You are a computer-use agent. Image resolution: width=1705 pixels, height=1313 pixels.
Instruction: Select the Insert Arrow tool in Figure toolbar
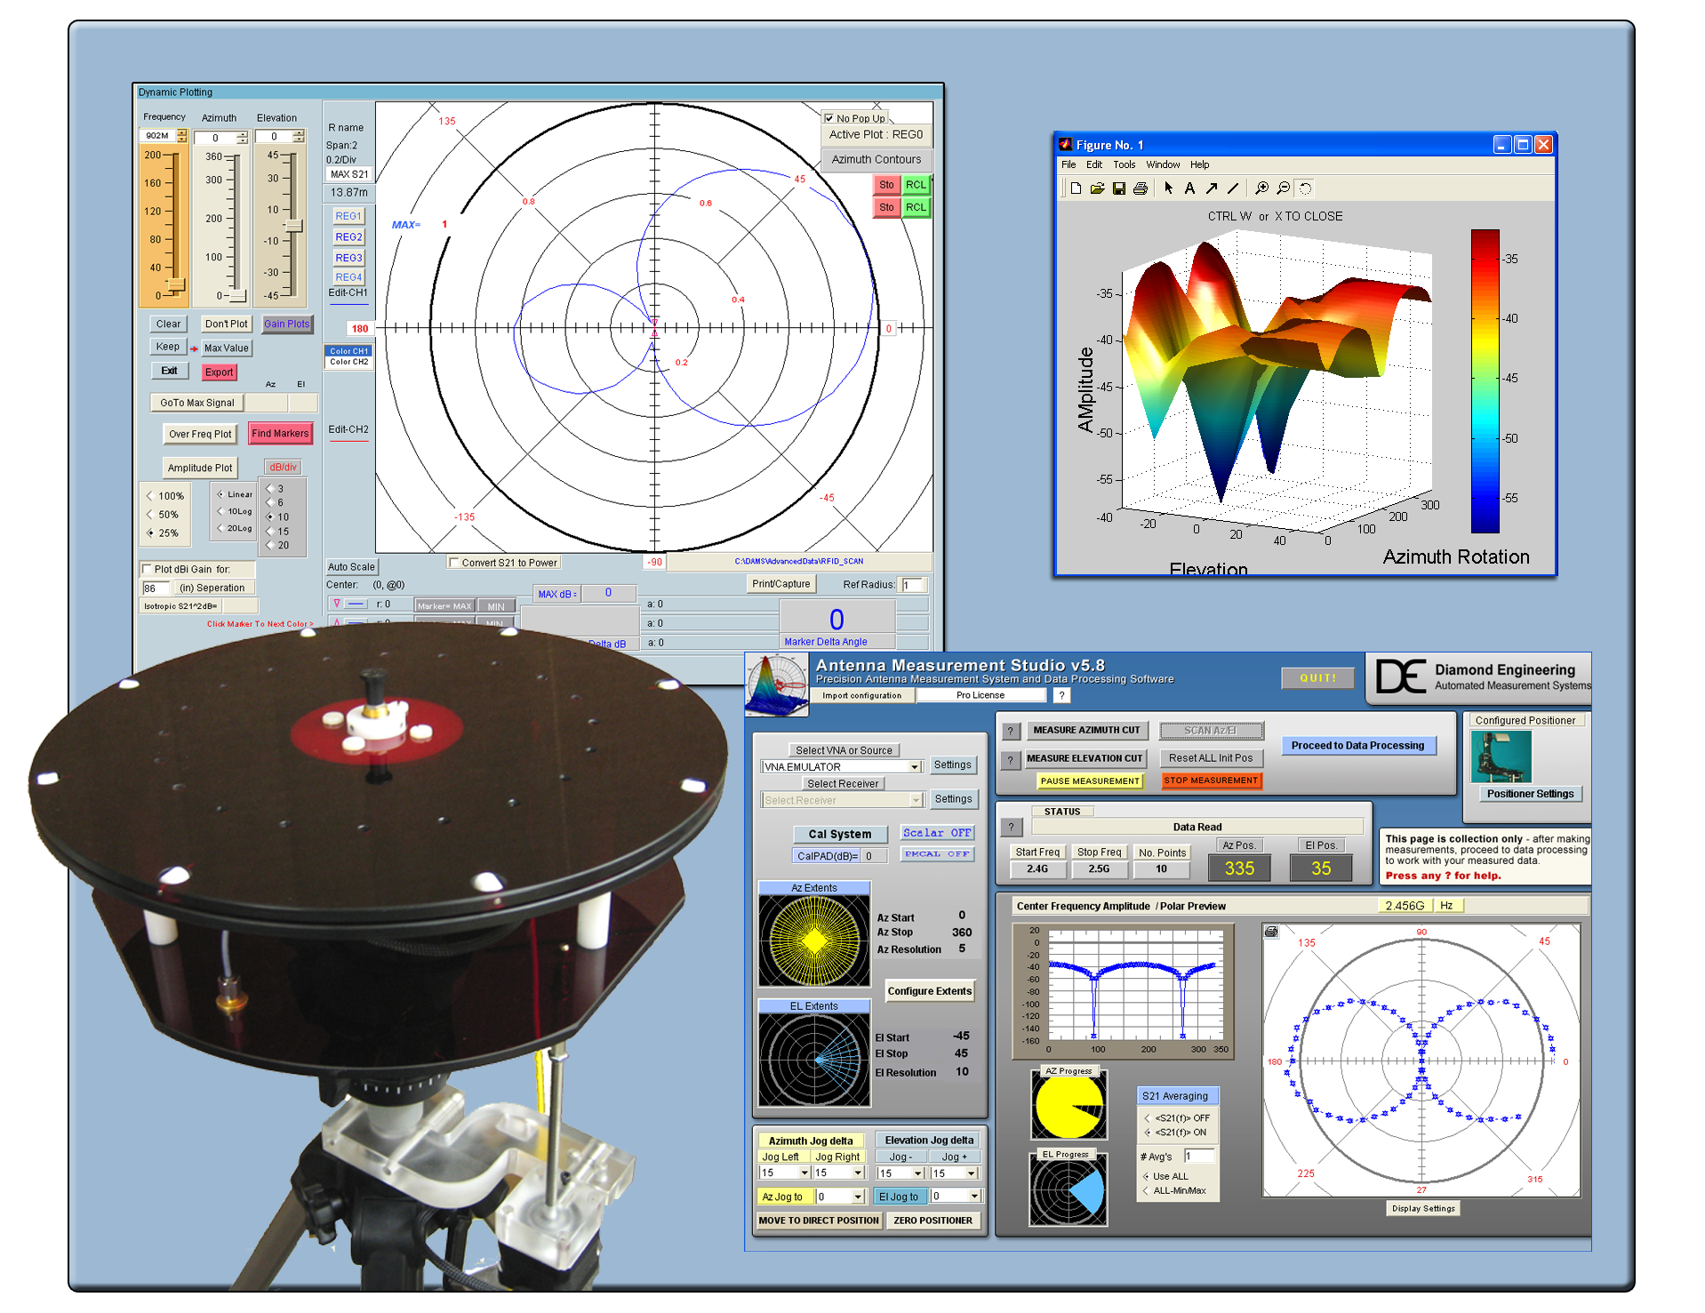coord(1211,188)
